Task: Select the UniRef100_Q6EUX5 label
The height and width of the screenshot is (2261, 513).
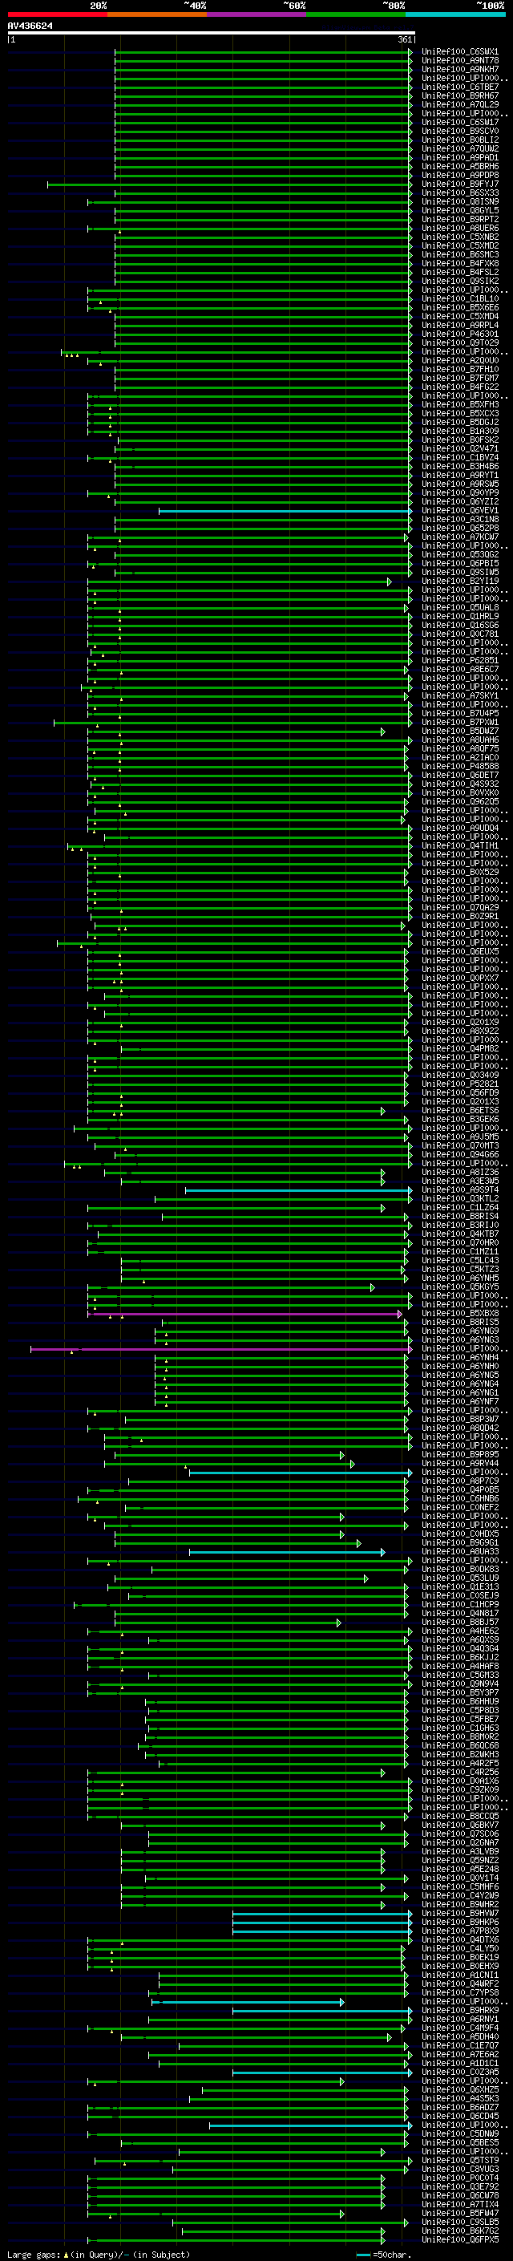Action: coord(460,951)
